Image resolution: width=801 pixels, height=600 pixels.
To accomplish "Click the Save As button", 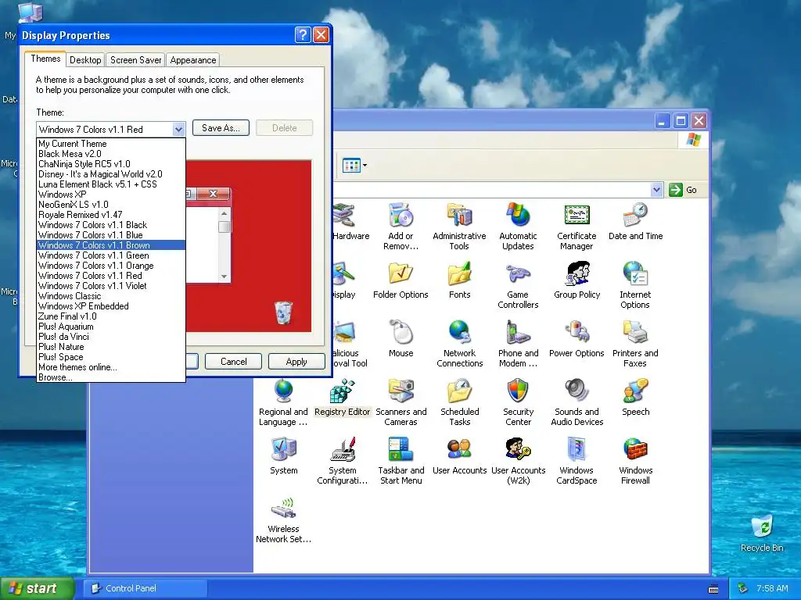I will coord(221,128).
